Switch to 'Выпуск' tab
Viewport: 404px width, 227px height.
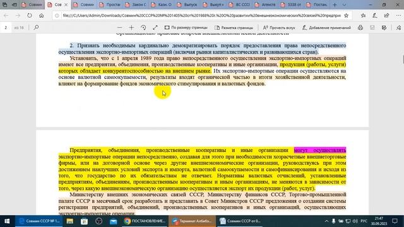tap(187, 4)
